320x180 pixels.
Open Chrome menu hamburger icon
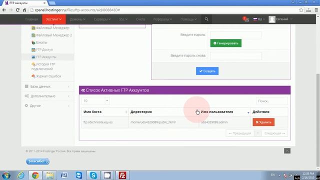[316, 10]
